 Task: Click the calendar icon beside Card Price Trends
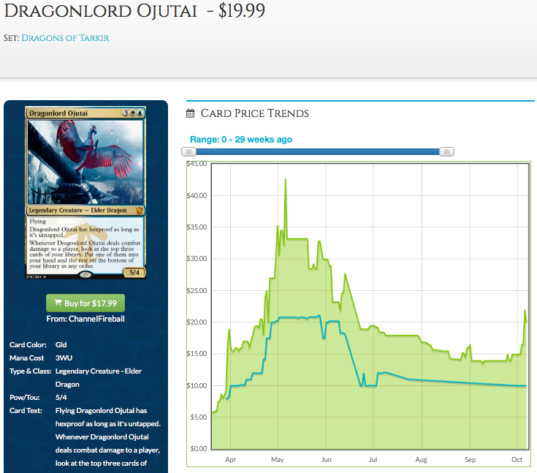[190, 113]
